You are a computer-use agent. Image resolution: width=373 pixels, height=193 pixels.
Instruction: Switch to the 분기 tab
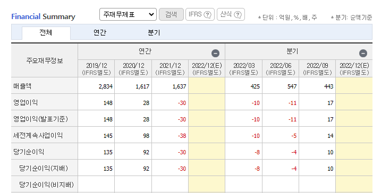[154, 32]
